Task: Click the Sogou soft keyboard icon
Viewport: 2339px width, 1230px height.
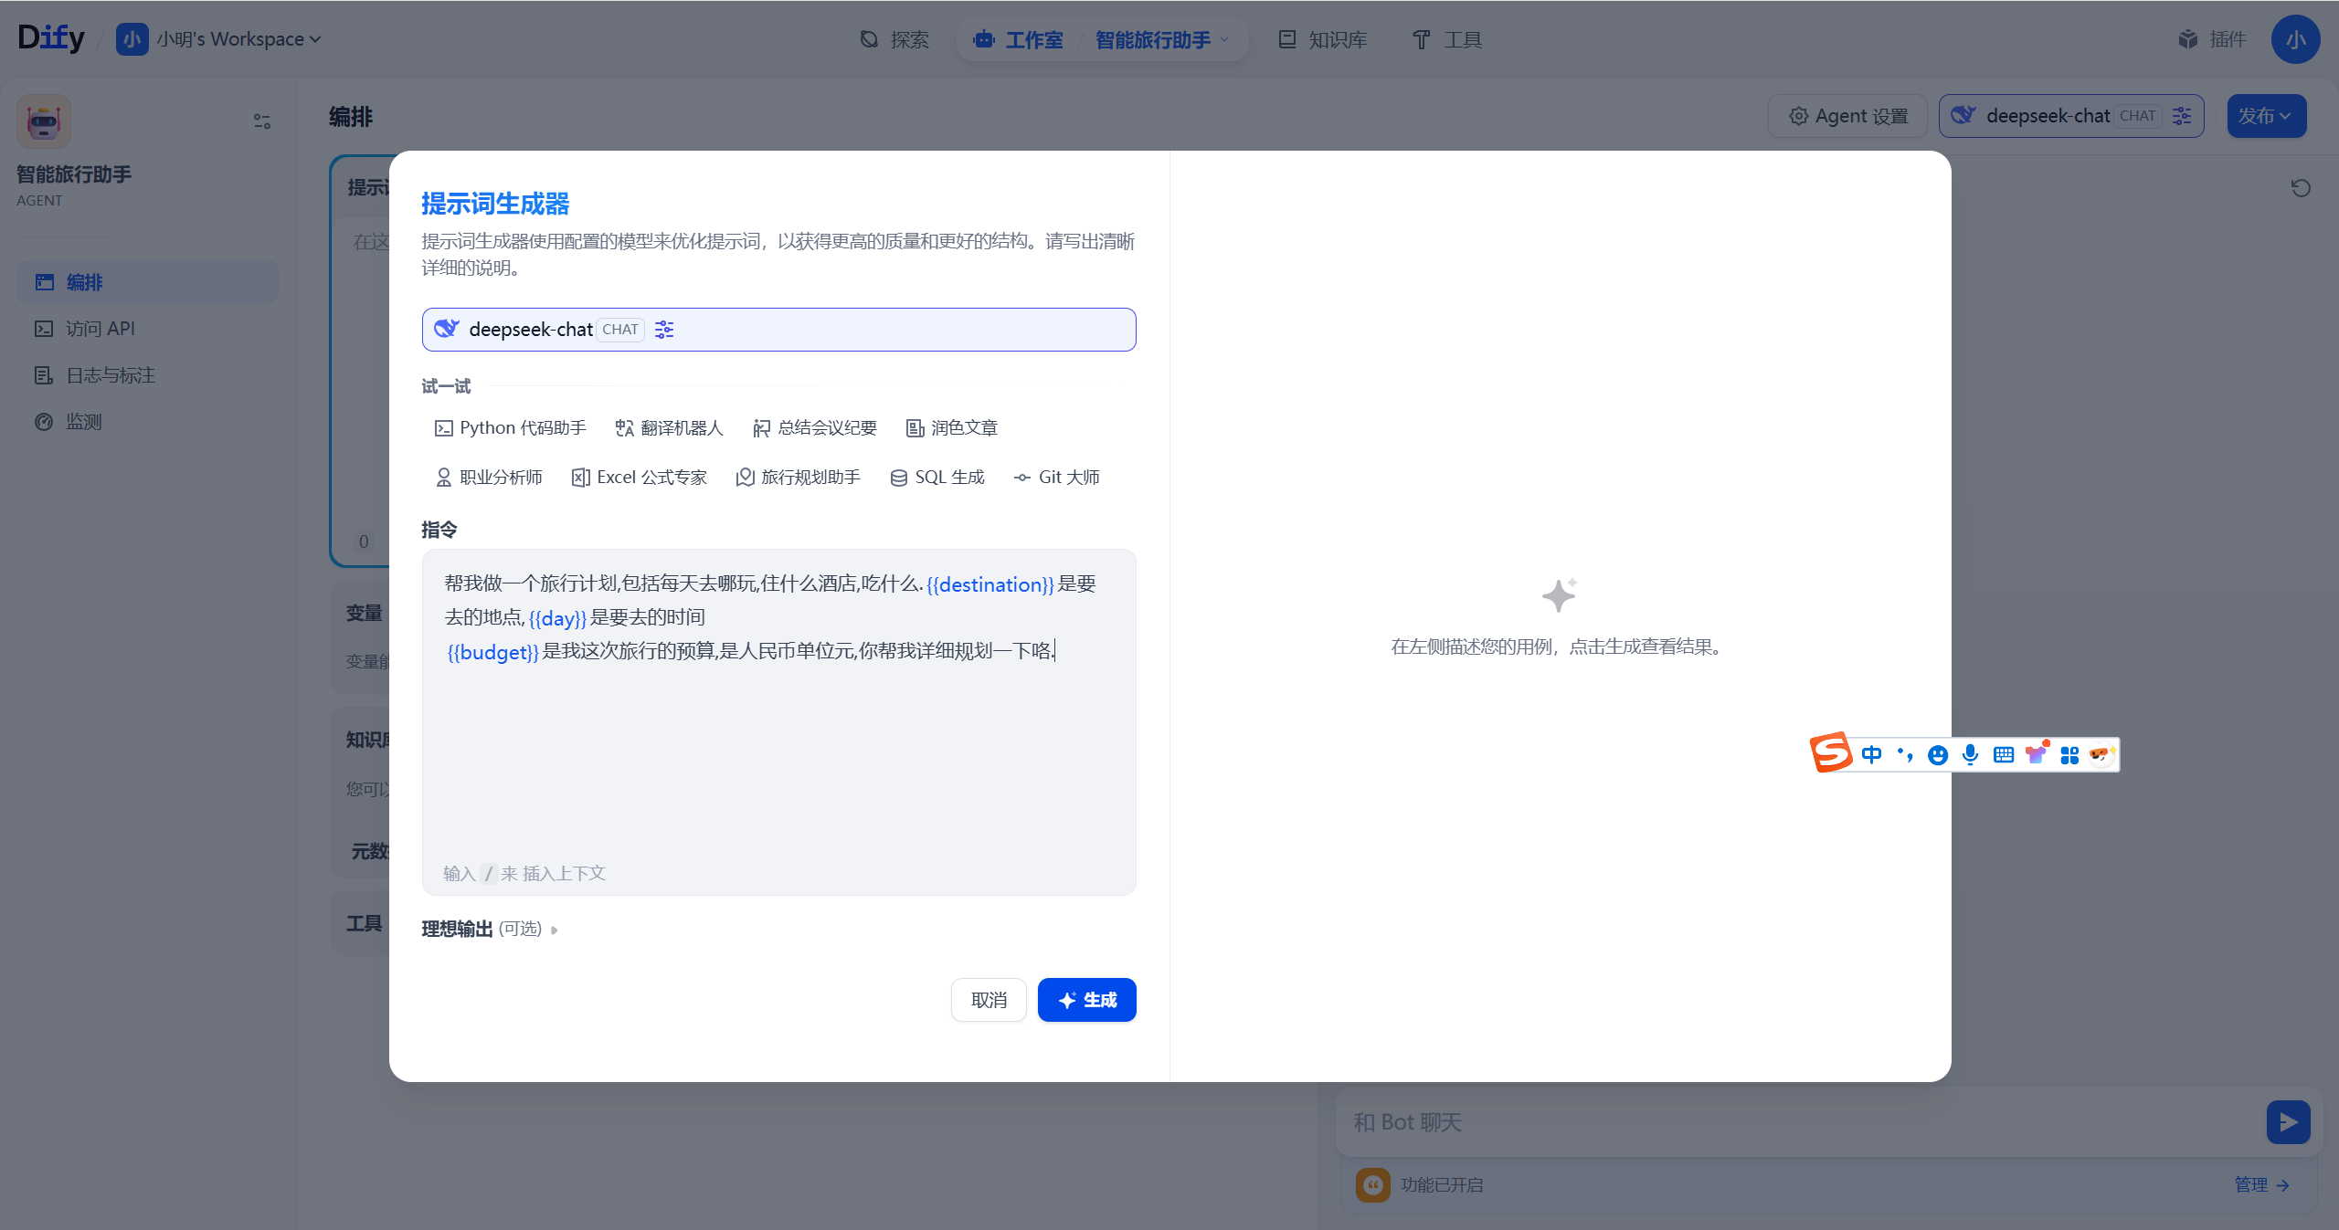Action: tap(2003, 754)
